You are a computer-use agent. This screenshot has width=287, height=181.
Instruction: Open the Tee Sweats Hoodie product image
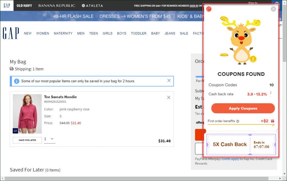pyautogui.click(x=27, y=114)
